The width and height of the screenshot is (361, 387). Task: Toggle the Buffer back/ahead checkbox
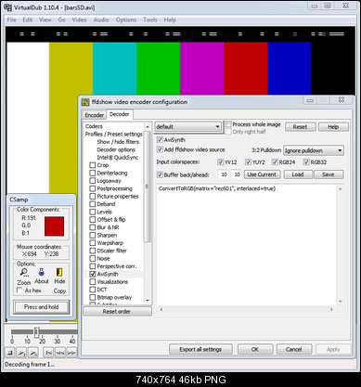tap(160, 174)
